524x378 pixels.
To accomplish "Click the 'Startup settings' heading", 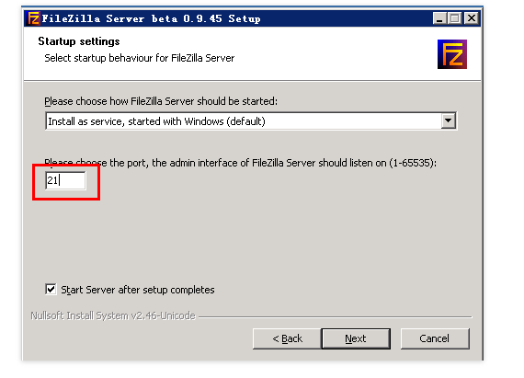I will click(x=79, y=41).
